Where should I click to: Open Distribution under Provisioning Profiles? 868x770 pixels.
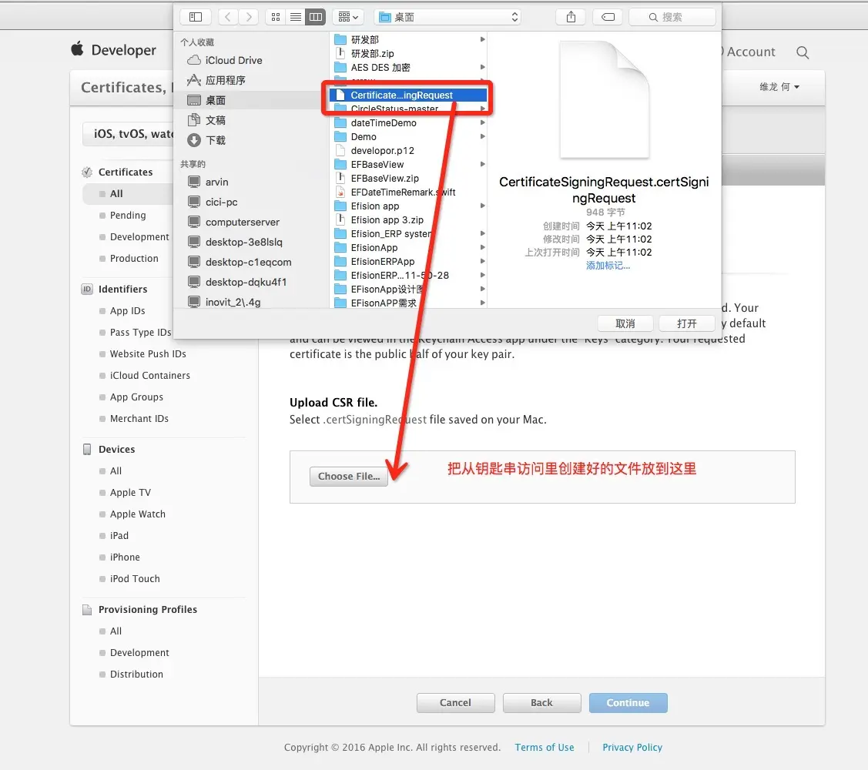[136, 675]
